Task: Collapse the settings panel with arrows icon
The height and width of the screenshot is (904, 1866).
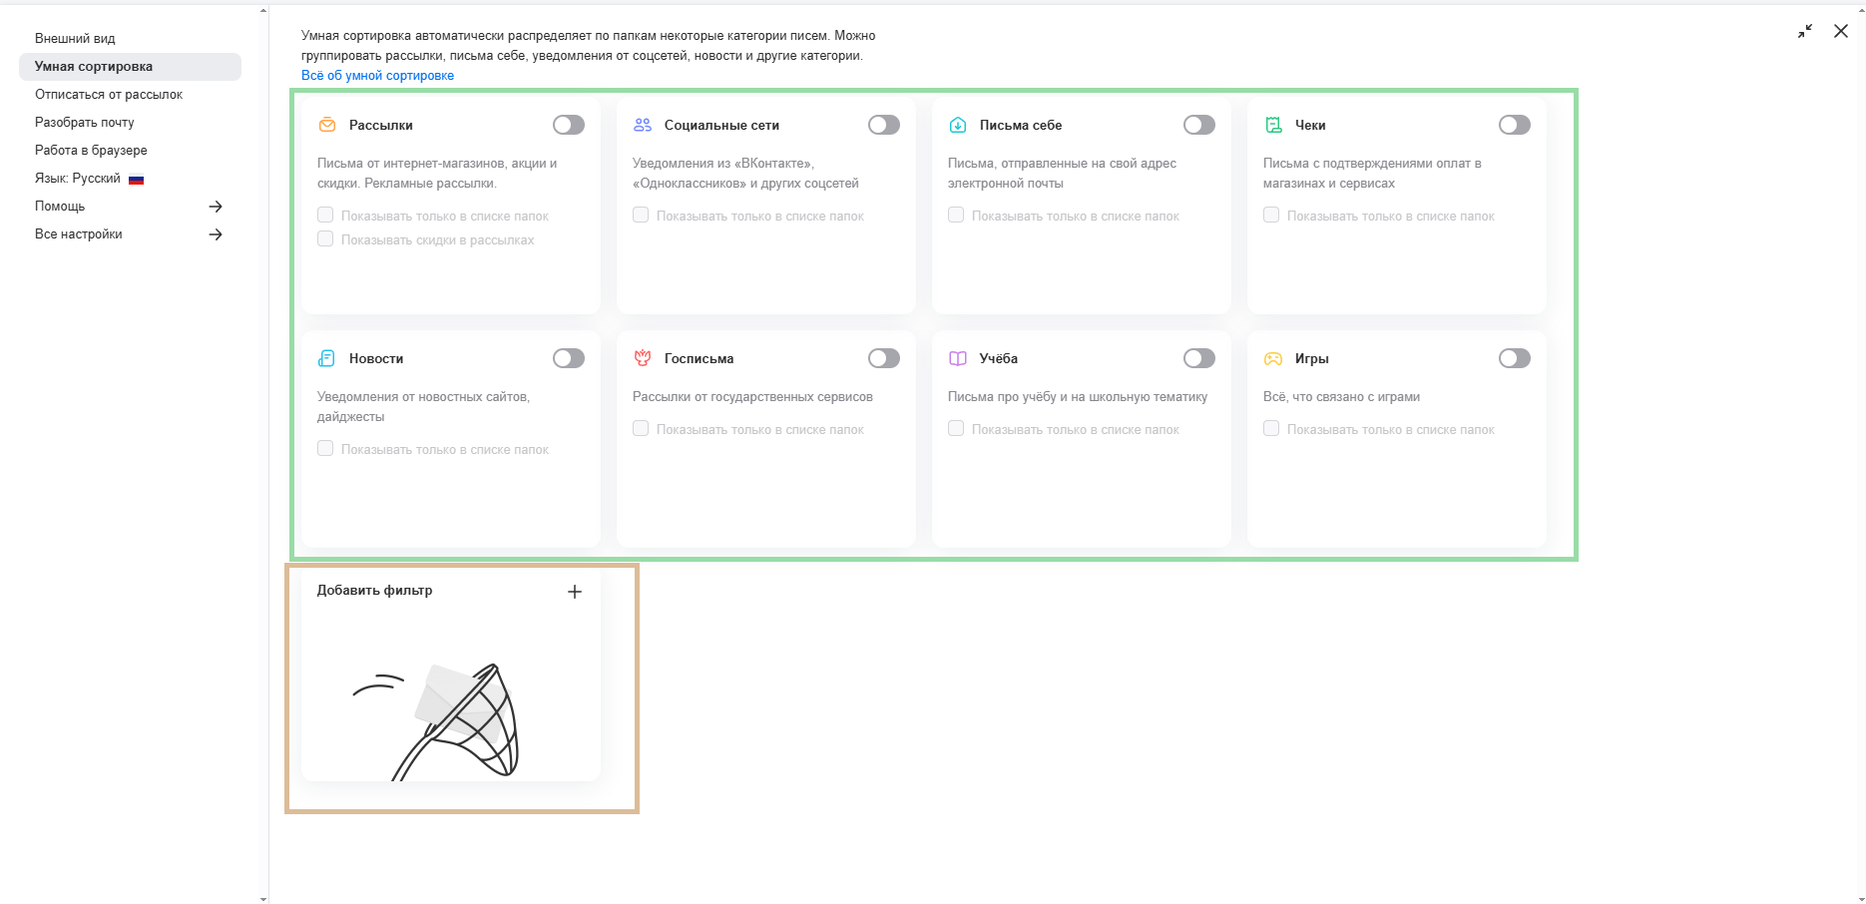Action: pyautogui.click(x=1805, y=31)
